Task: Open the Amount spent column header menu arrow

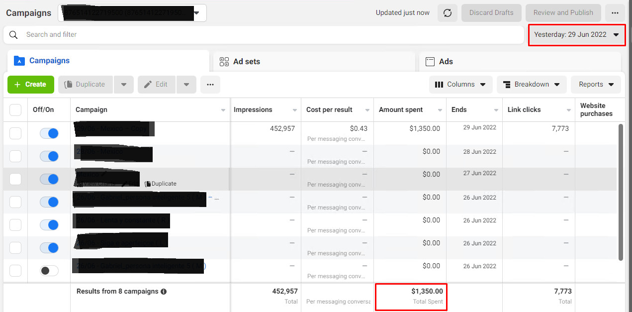Action: pyautogui.click(x=440, y=110)
